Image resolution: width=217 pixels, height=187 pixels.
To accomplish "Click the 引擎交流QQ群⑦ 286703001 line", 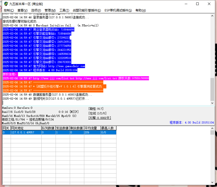I will [37, 62].
